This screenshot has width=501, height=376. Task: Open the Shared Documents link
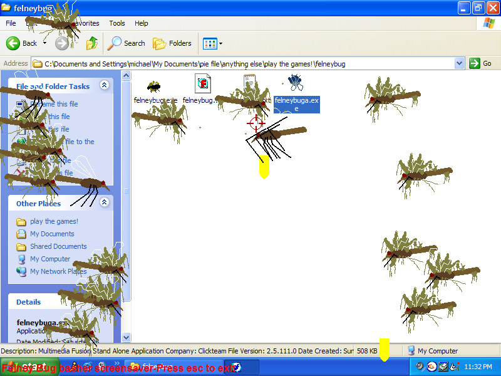click(x=58, y=246)
